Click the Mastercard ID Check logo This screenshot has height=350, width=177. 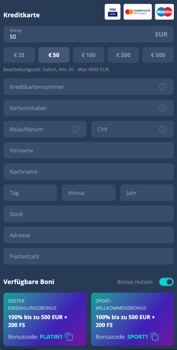(x=138, y=12)
